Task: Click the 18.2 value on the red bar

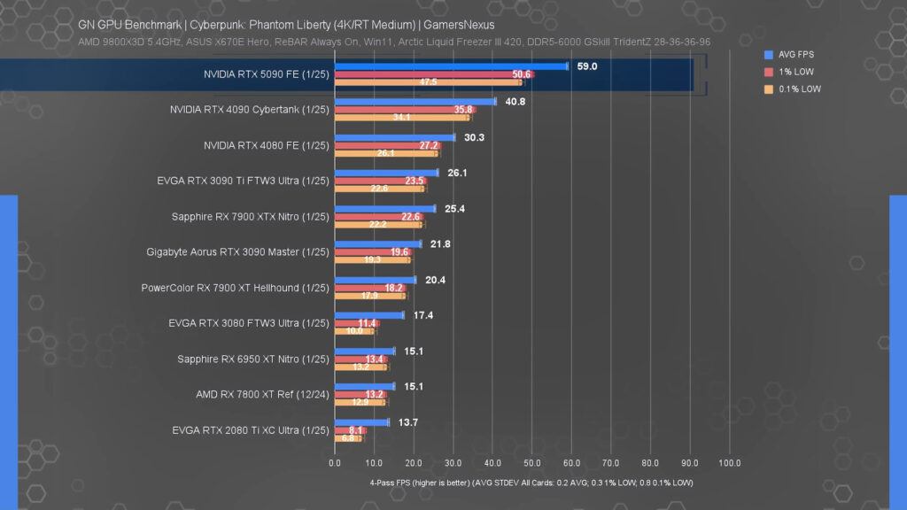Action: point(394,288)
